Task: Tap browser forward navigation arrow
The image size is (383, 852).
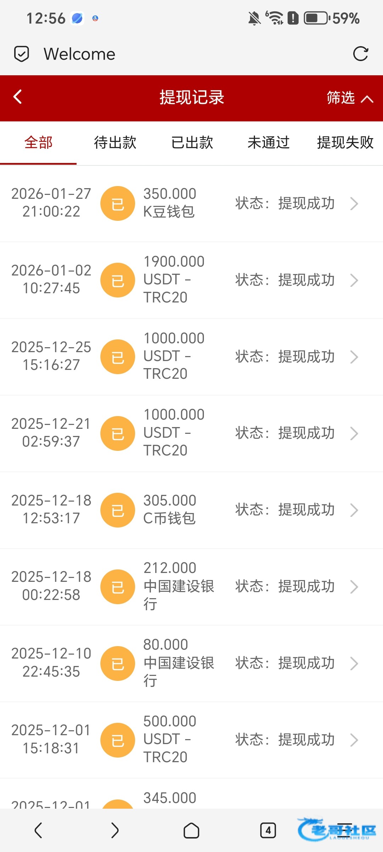Action: coord(115,830)
